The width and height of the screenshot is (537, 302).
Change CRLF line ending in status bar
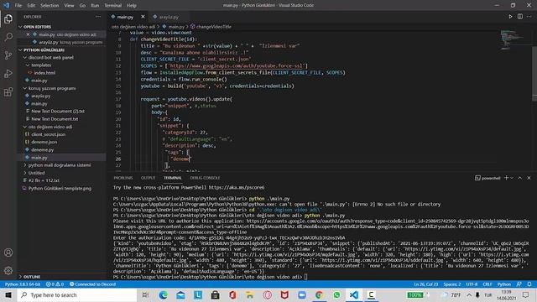point(487,284)
